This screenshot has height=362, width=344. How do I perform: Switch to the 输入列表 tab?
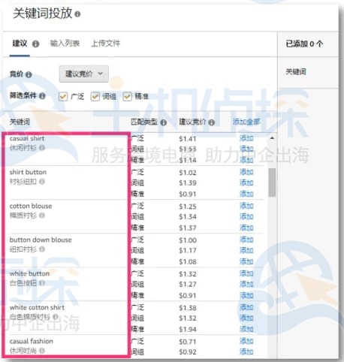coord(65,44)
